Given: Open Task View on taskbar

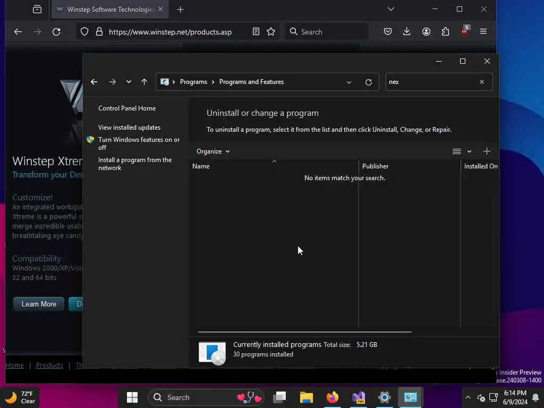Looking at the screenshot, I should tap(279, 397).
